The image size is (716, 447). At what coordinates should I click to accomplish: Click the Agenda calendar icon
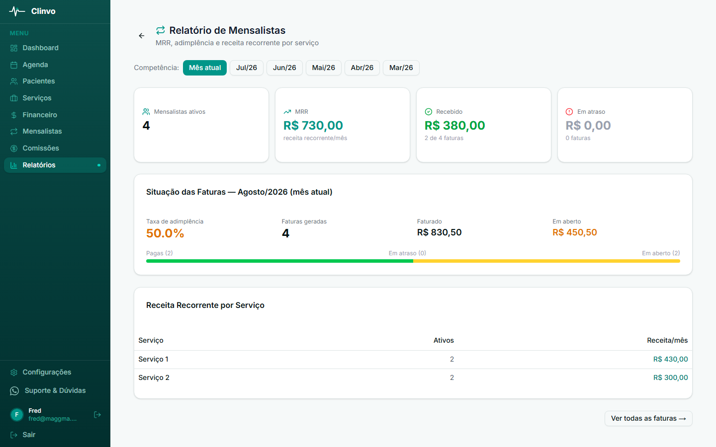(14, 65)
